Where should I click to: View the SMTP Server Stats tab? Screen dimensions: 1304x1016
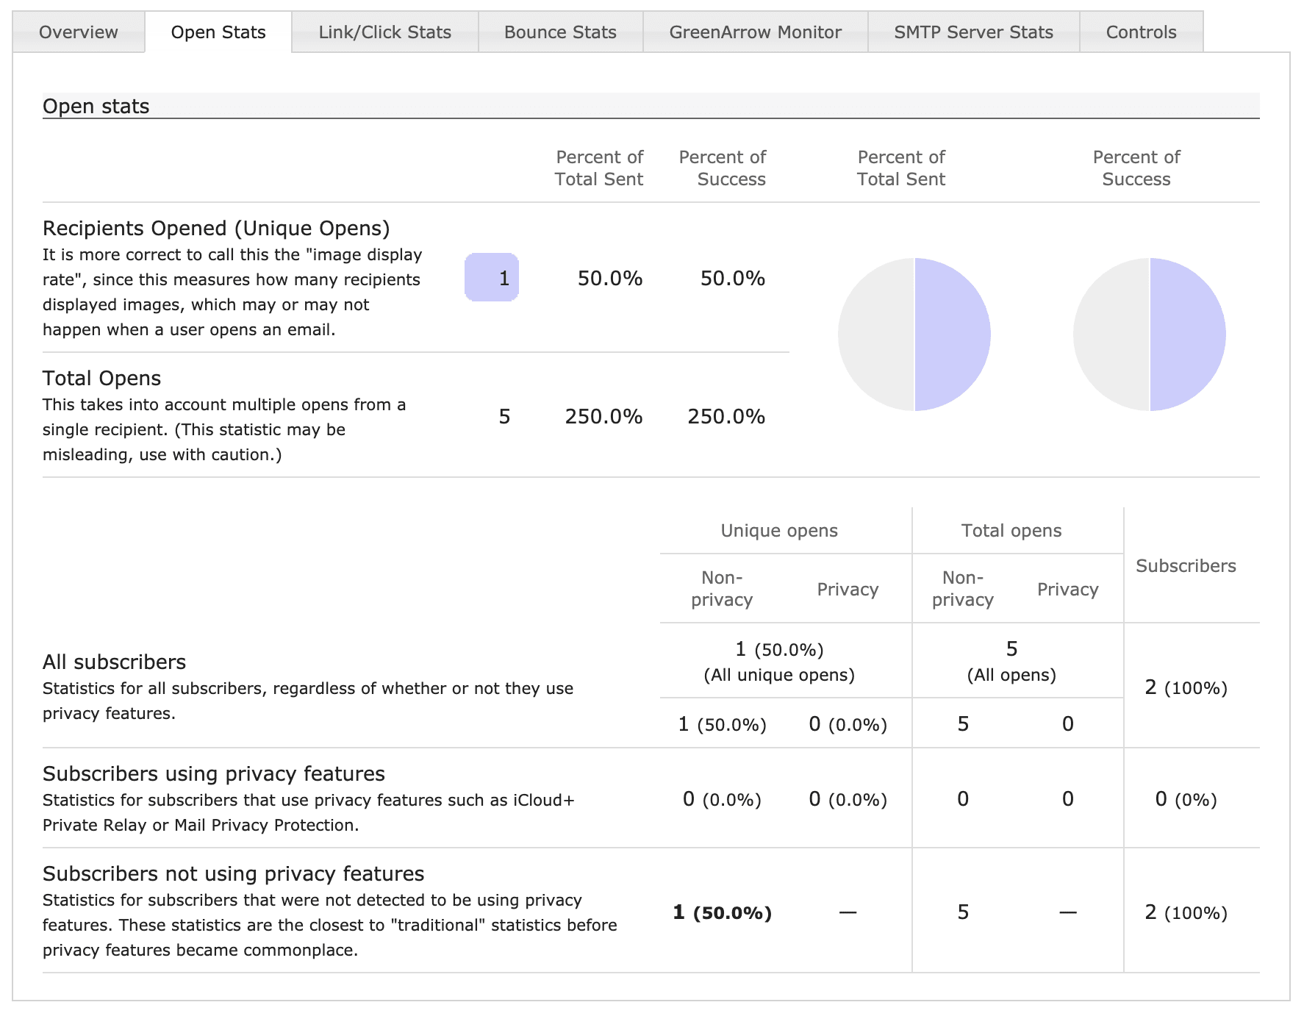[973, 32]
